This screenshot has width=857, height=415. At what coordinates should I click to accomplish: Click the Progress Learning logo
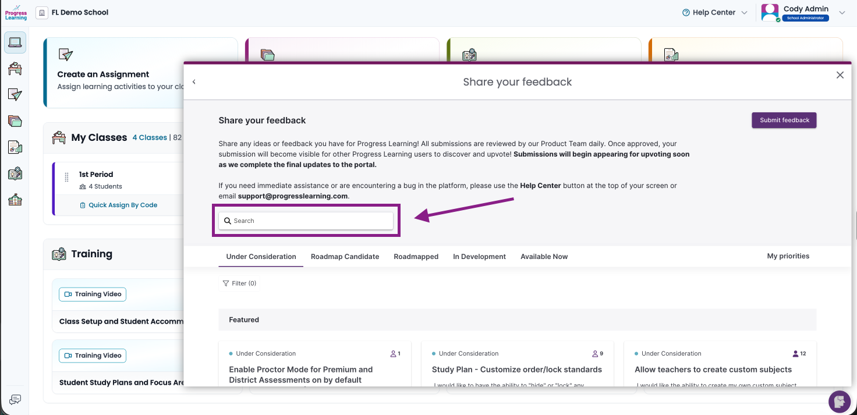(16, 13)
